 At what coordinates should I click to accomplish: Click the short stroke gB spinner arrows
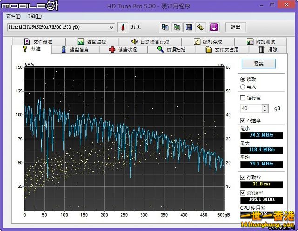pos(265,108)
